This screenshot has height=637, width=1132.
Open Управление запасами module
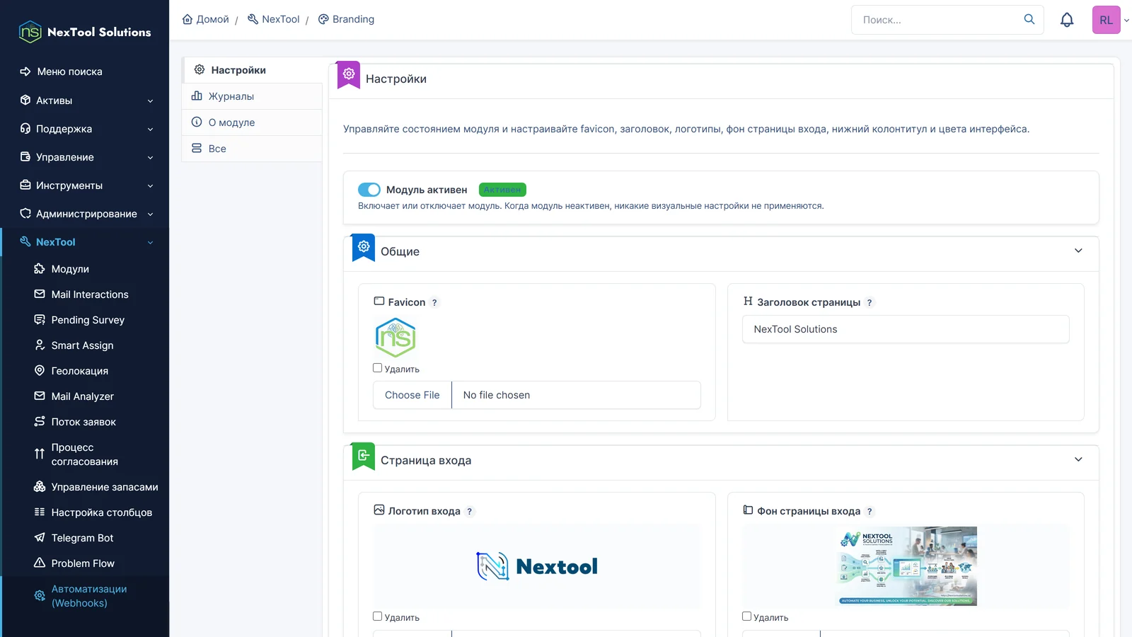tap(96, 487)
